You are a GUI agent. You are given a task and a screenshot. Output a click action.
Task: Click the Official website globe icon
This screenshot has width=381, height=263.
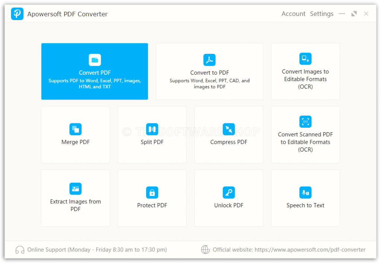coord(205,249)
